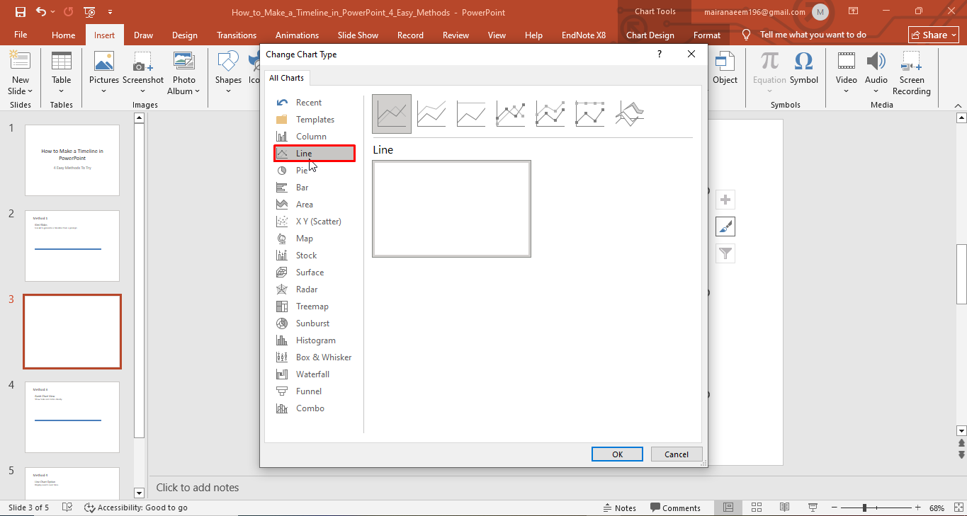Viewport: 967px width, 516px height.
Task: Check spelling via the status bar icon
Action: (67, 508)
